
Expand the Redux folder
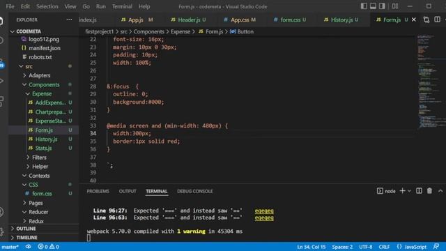[x=36, y=221]
